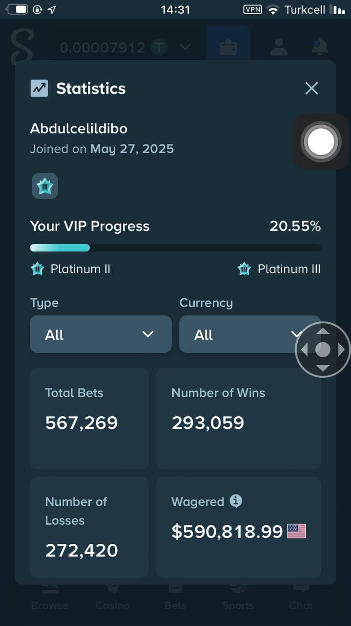Select the Total Bets stat card

point(89,419)
